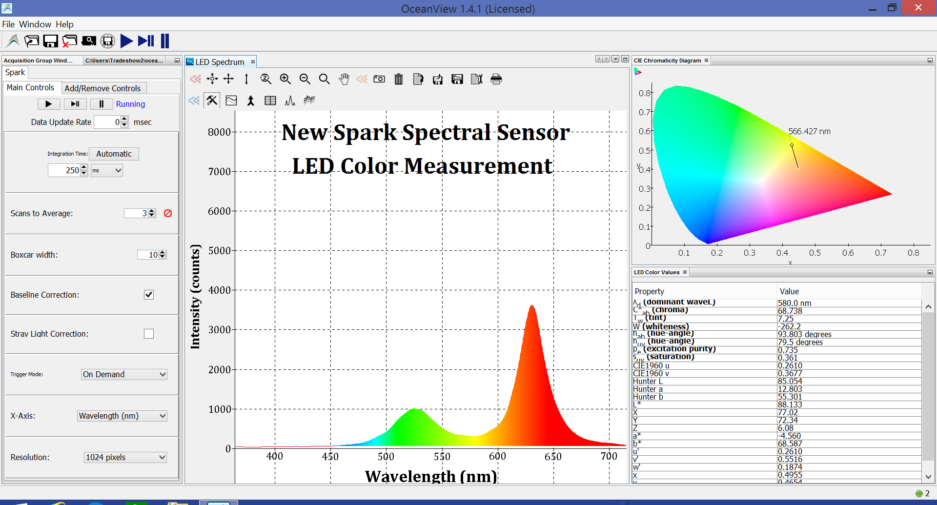
Task: Show the data table view icon
Action: point(270,101)
